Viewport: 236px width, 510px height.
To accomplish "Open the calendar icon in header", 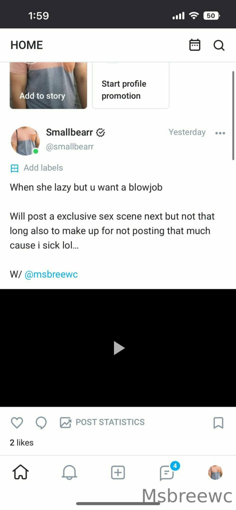I will pos(195,45).
